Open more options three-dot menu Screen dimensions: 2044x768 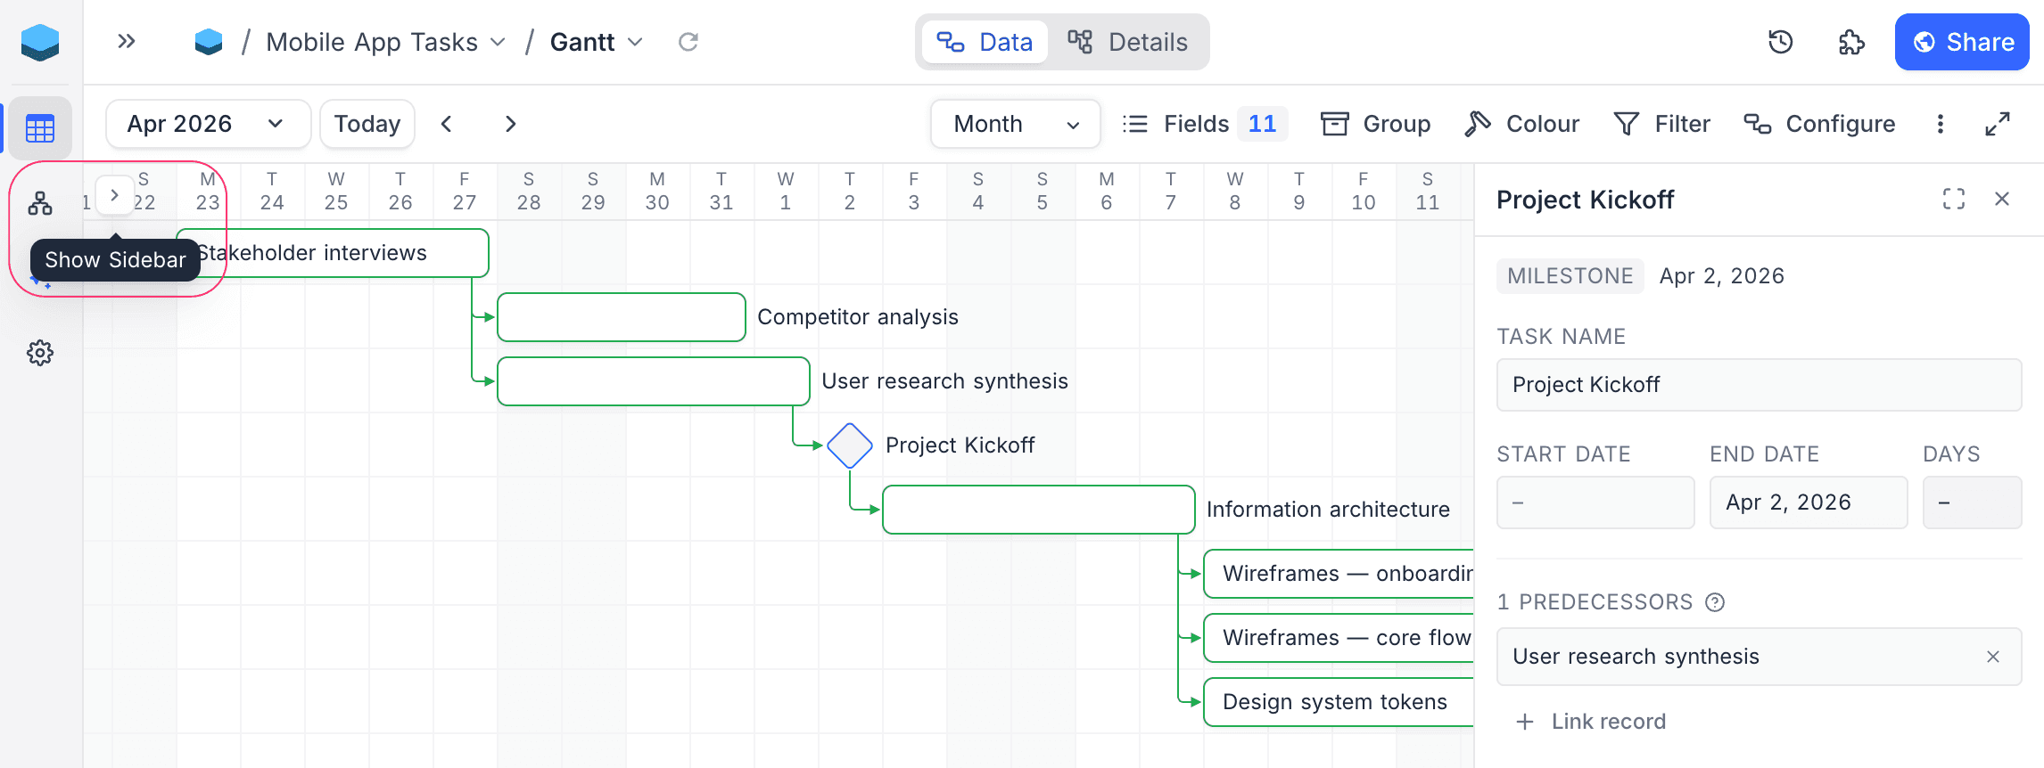pos(1941,124)
